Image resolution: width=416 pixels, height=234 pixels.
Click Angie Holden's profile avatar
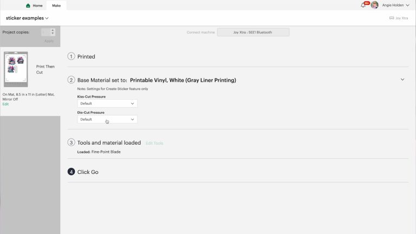pos(374,5)
